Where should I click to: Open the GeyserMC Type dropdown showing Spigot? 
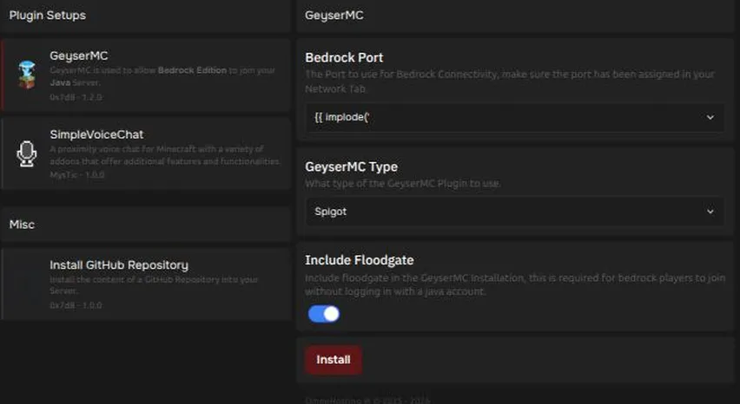514,212
